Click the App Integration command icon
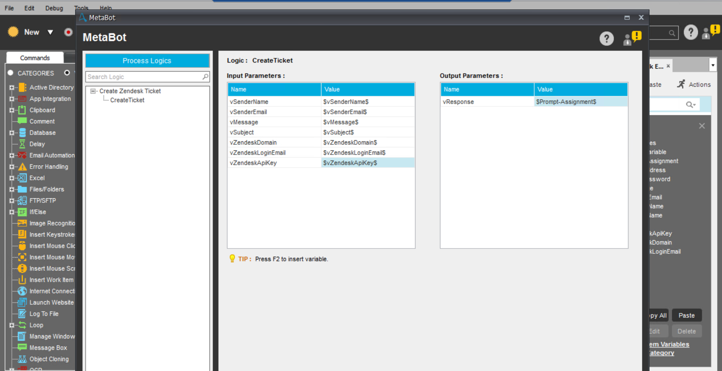This screenshot has width=722, height=371. [x=22, y=99]
